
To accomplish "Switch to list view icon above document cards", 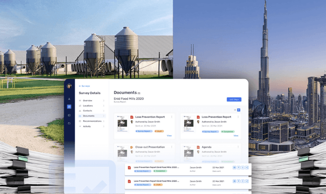I will click(x=235, y=110).
